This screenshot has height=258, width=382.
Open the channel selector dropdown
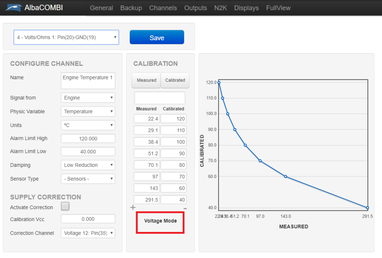[66, 37]
